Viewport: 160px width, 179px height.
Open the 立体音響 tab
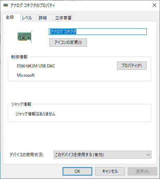tap(63, 18)
